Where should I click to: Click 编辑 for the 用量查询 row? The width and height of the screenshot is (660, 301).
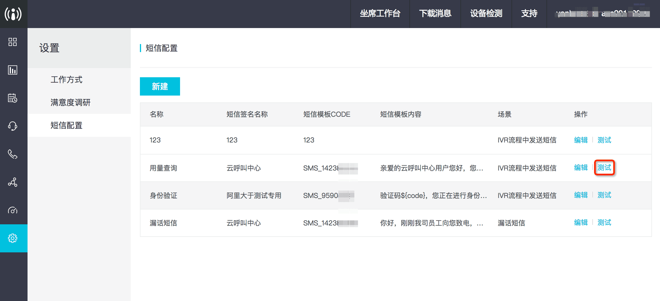click(x=581, y=168)
